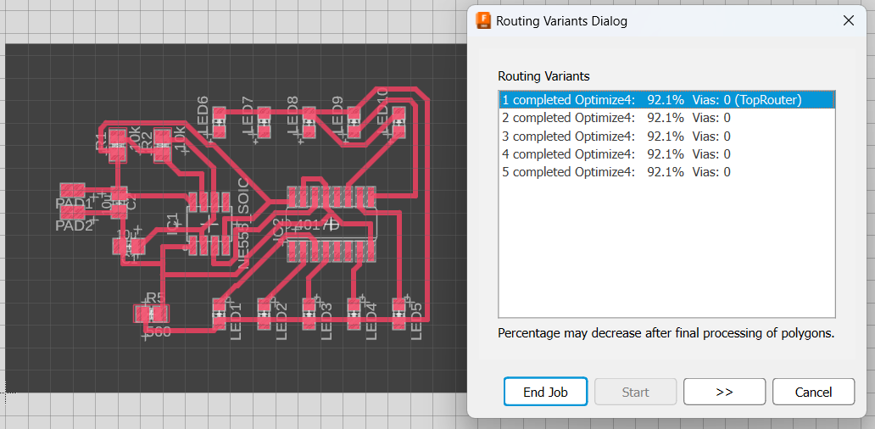The width and height of the screenshot is (875, 429).
Task: Click the grayed-out Start button
Action: click(635, 392)
